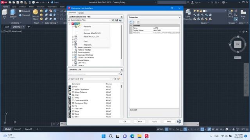Open Microsoft Edge from taskbar
Image resolution: width=250 pixels, height=140 pixels.
(132, 136)
